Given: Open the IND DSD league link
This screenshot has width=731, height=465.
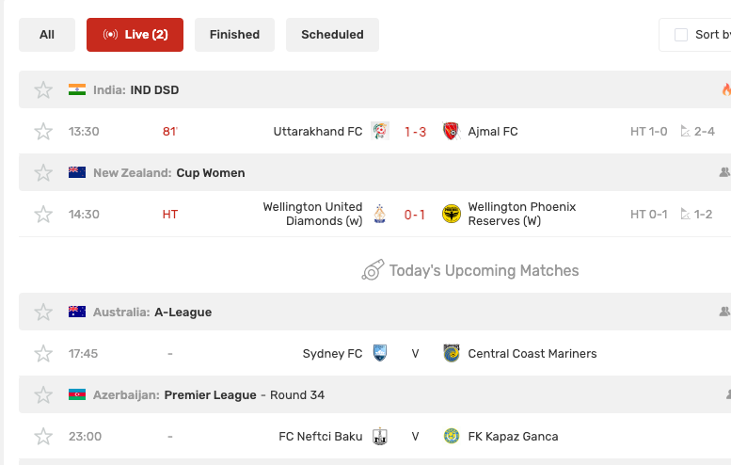Looking at the screenshot, I should coord(154,90).
